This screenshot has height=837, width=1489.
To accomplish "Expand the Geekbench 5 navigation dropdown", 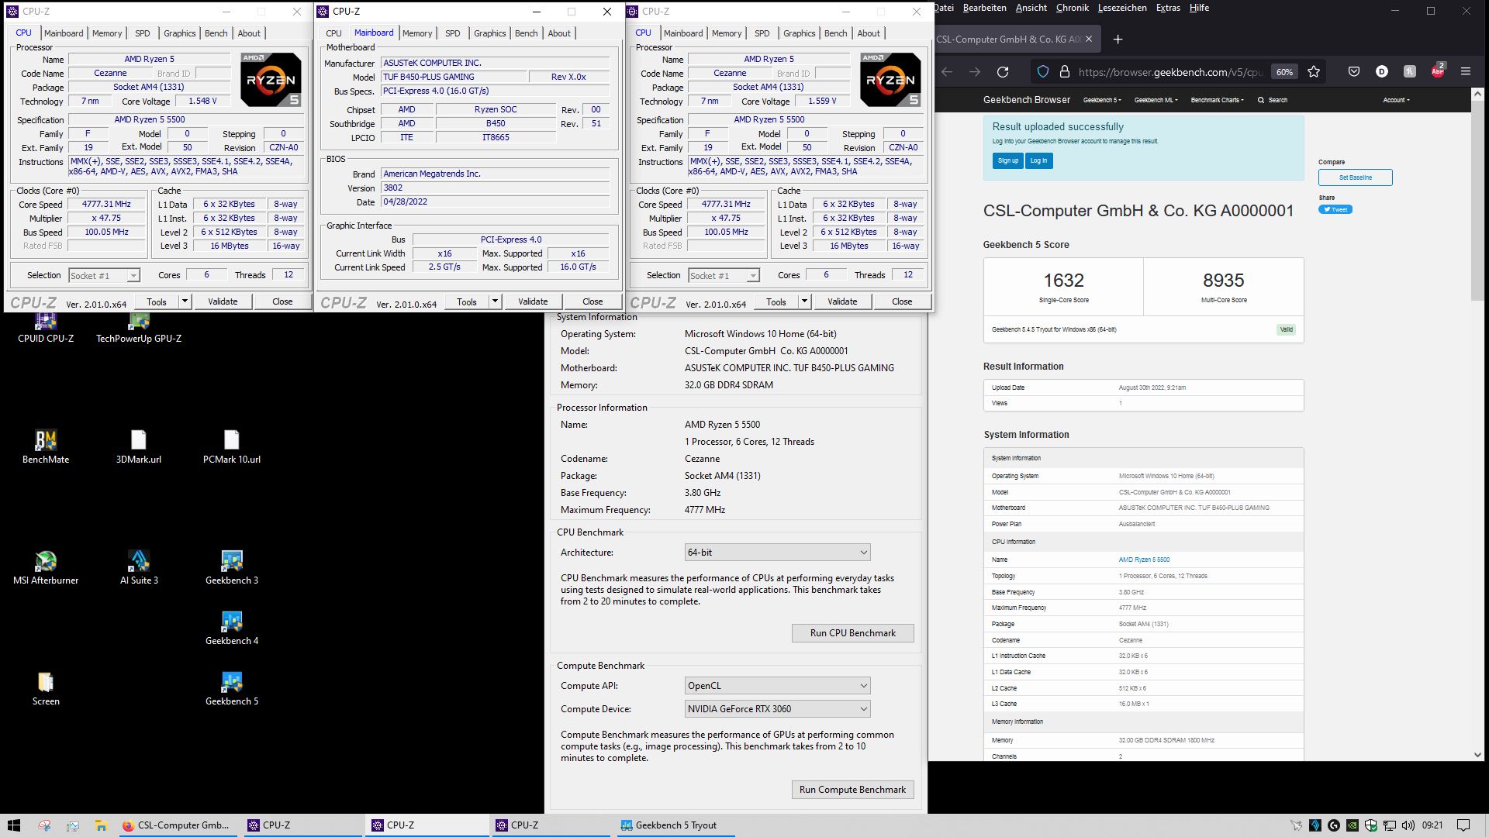I will click(x=1101, y=100).
